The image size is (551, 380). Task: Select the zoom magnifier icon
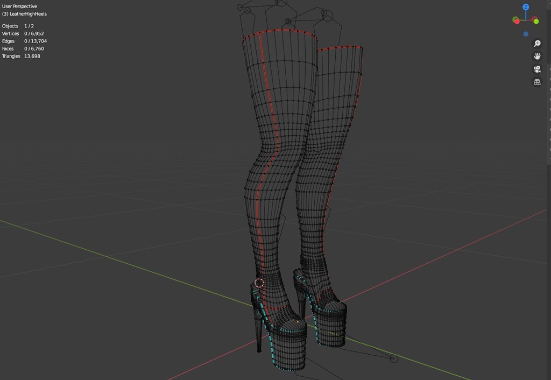pyautogui.click(x=536, y=43)
